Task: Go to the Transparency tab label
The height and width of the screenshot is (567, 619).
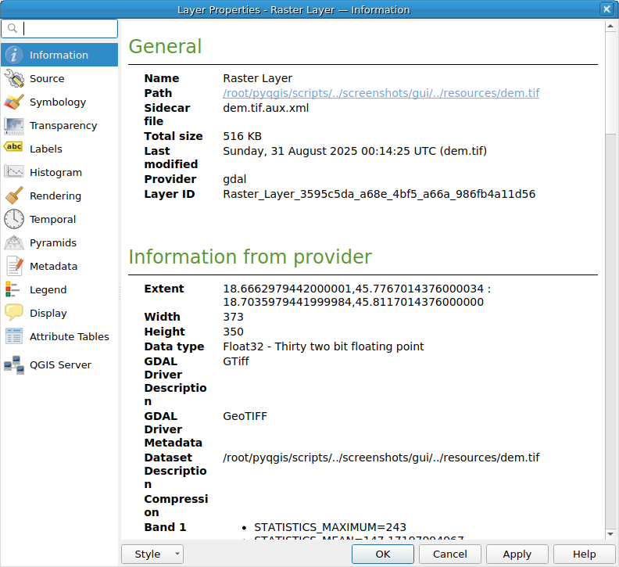Action: coord(63,126)
